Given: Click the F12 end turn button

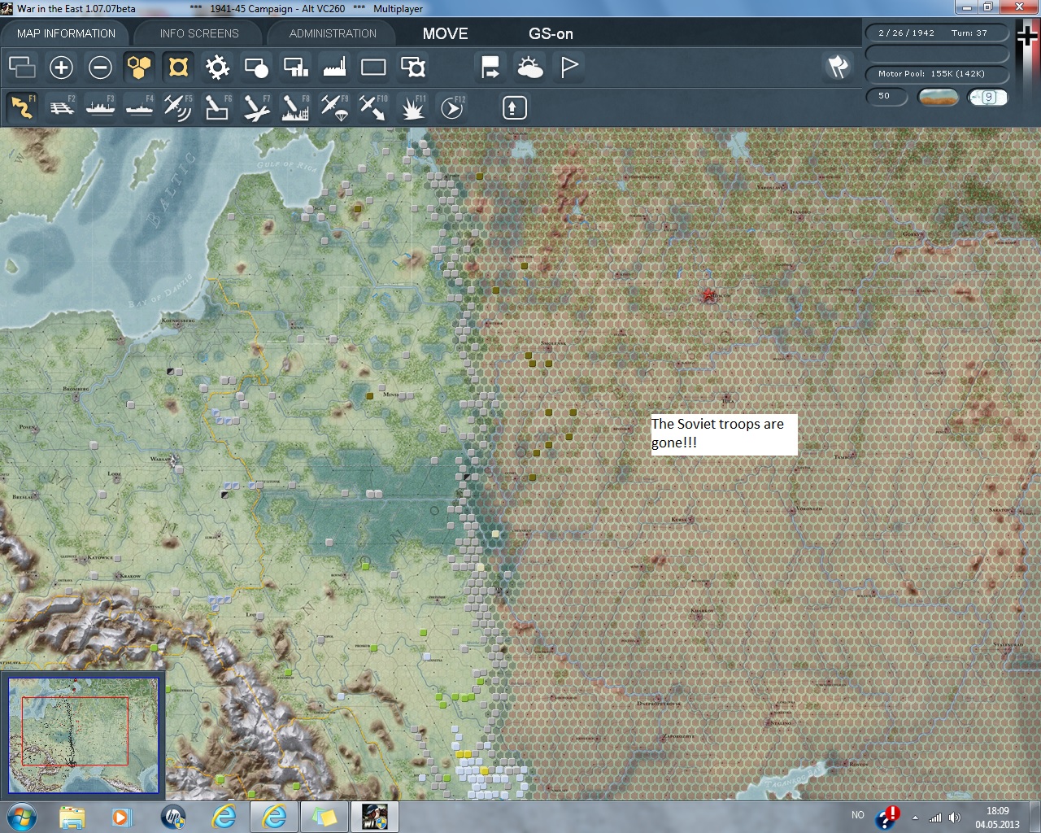Looking at the screenshot, I should coord(452,107).
